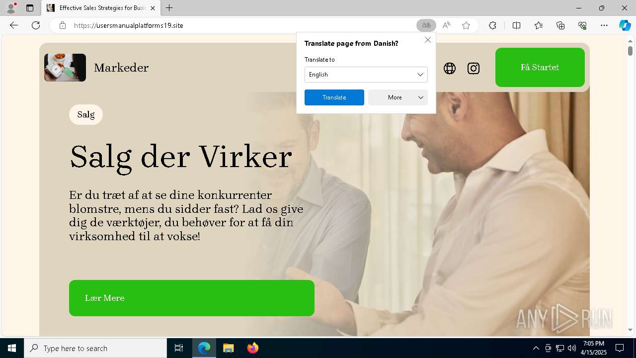Click the Markeder site title
636x358 pixels.
[x=121, y=68]
